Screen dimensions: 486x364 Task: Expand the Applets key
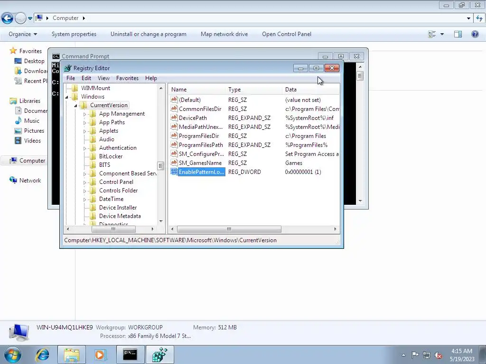(x=84, y=131)
